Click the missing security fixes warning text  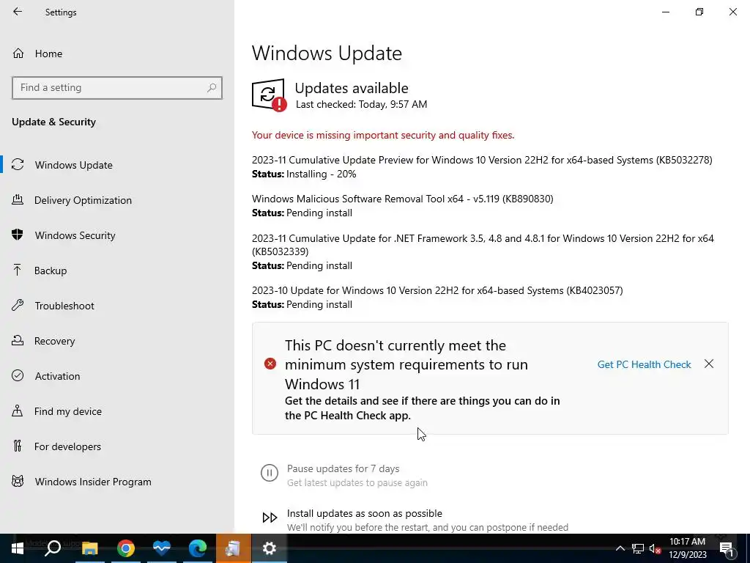pyautogui.click(x=383, y=136)
